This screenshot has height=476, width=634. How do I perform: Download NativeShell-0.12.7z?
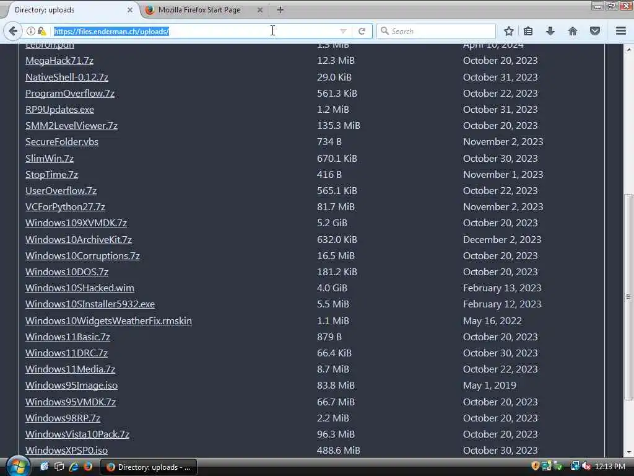tap(67, 77)
